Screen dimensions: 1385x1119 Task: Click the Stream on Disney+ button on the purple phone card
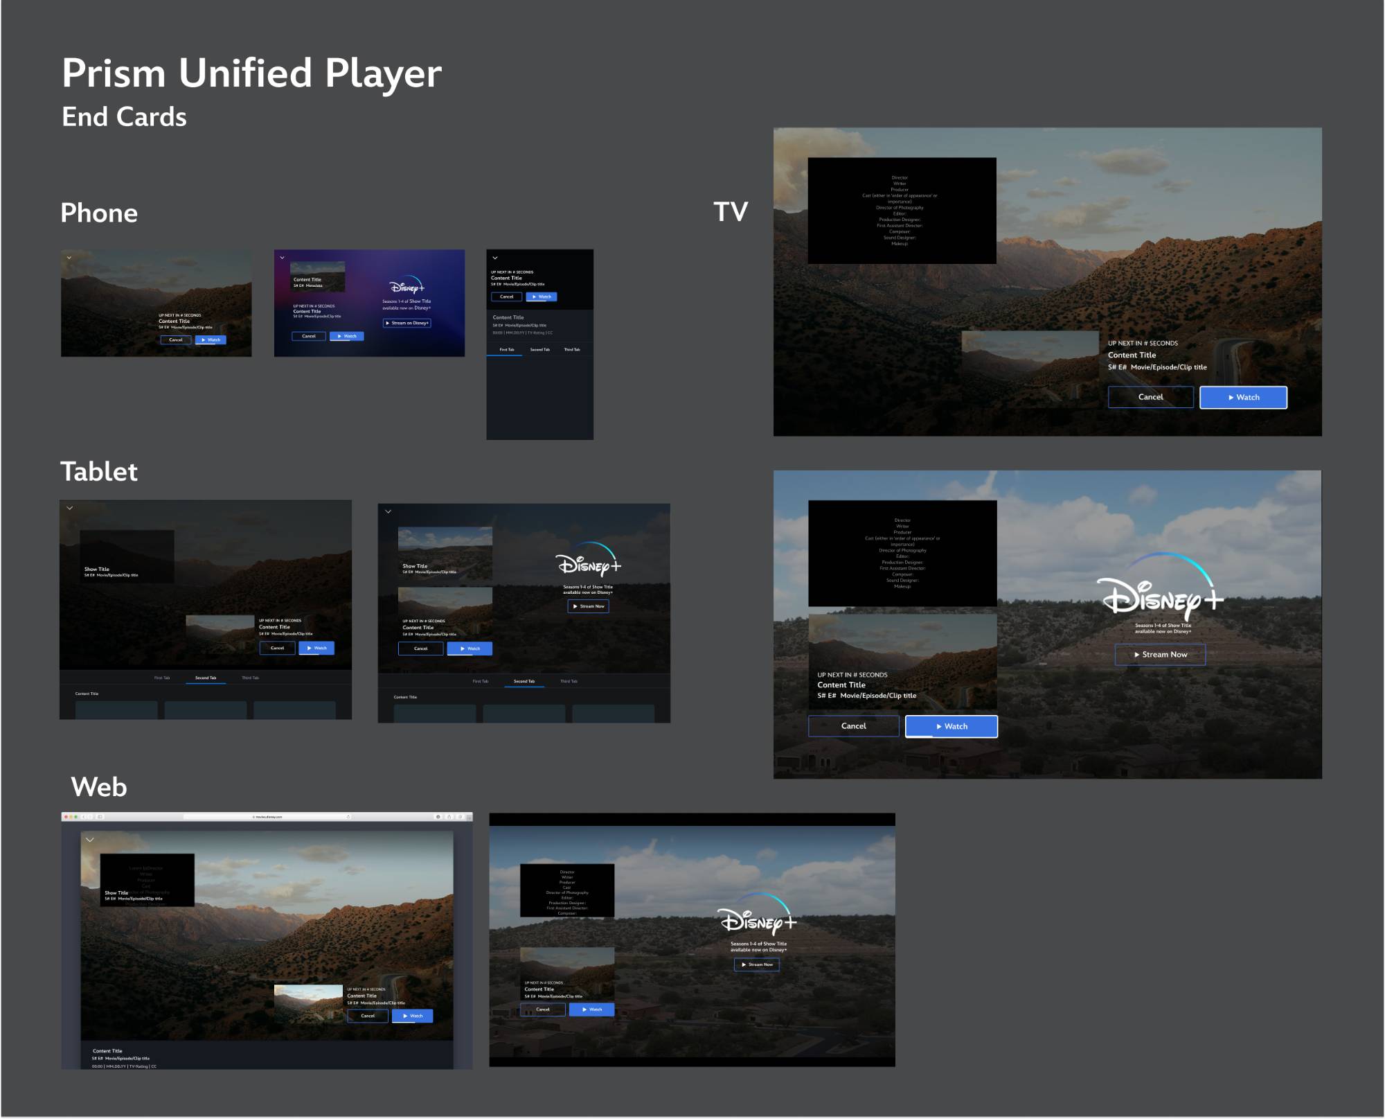407,323
